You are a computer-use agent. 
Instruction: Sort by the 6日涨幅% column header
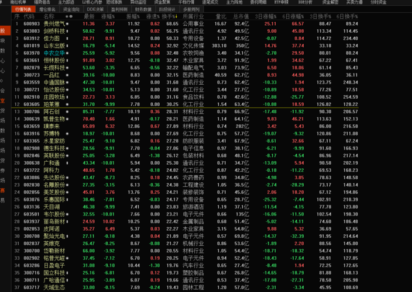pos(293,16)
